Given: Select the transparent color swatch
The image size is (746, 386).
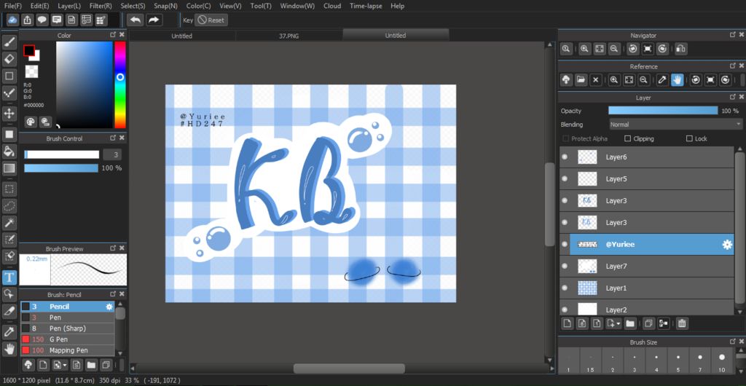Looking at the screenshot, I should point(31,72).
